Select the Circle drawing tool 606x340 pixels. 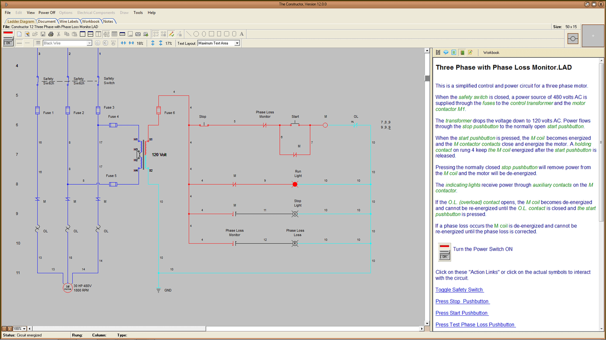pyautogui.click(x=196, y=33)
